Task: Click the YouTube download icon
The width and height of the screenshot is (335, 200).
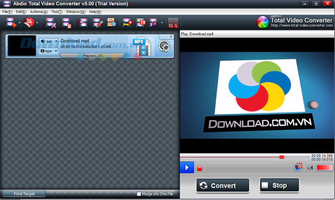Action: (29, 22)
